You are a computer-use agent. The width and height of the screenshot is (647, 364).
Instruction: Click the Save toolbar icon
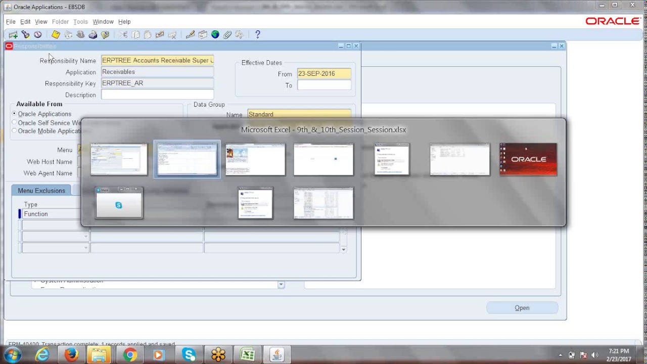(x=56, y=34)
